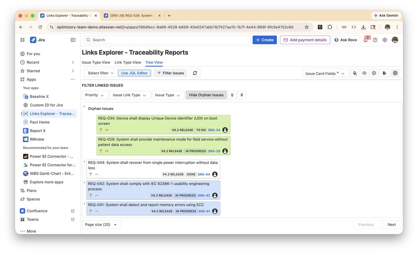Open the Priority filter dropdown

pos(95,95)
